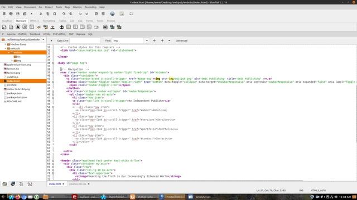Close the search bar with its X button
The image size is (357, 200).
coord(51,41)
